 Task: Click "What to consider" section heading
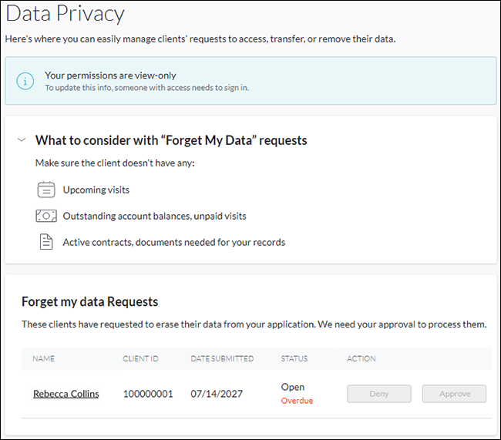171,140
